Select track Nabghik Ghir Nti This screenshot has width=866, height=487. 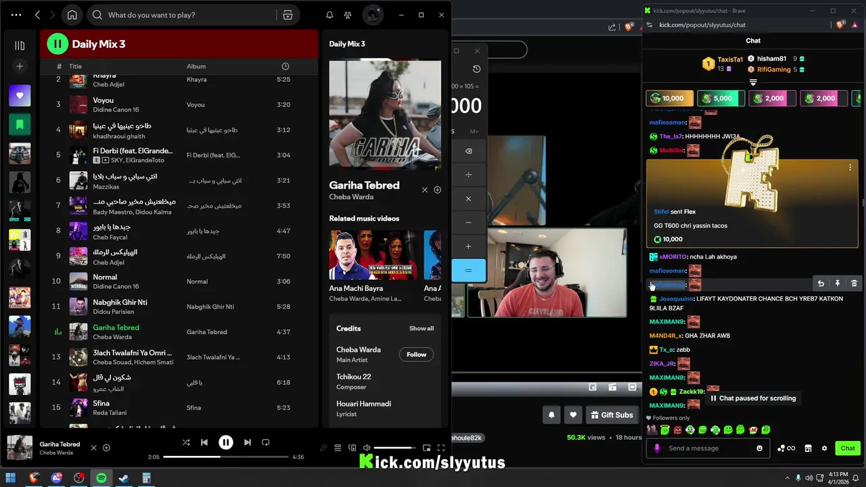point(179,306)
